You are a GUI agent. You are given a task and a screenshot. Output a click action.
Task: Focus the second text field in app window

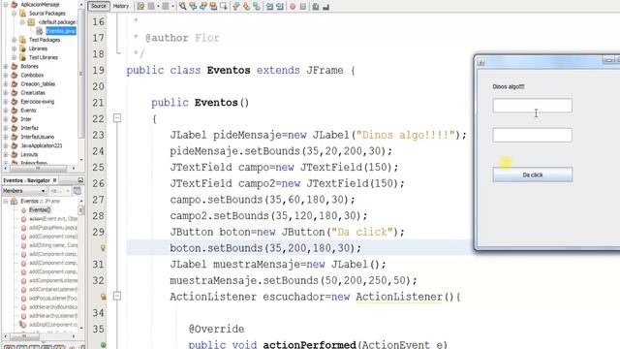532,135
